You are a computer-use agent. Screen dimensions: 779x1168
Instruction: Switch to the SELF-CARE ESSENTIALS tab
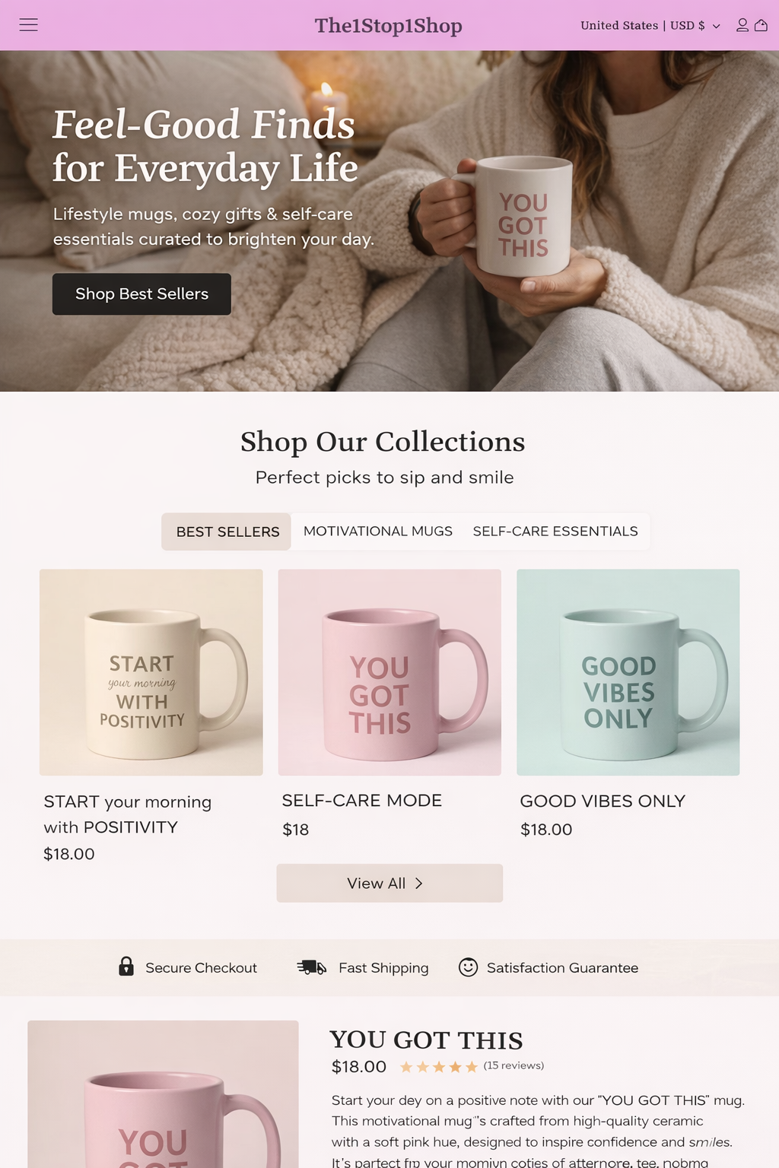(555, 532)
